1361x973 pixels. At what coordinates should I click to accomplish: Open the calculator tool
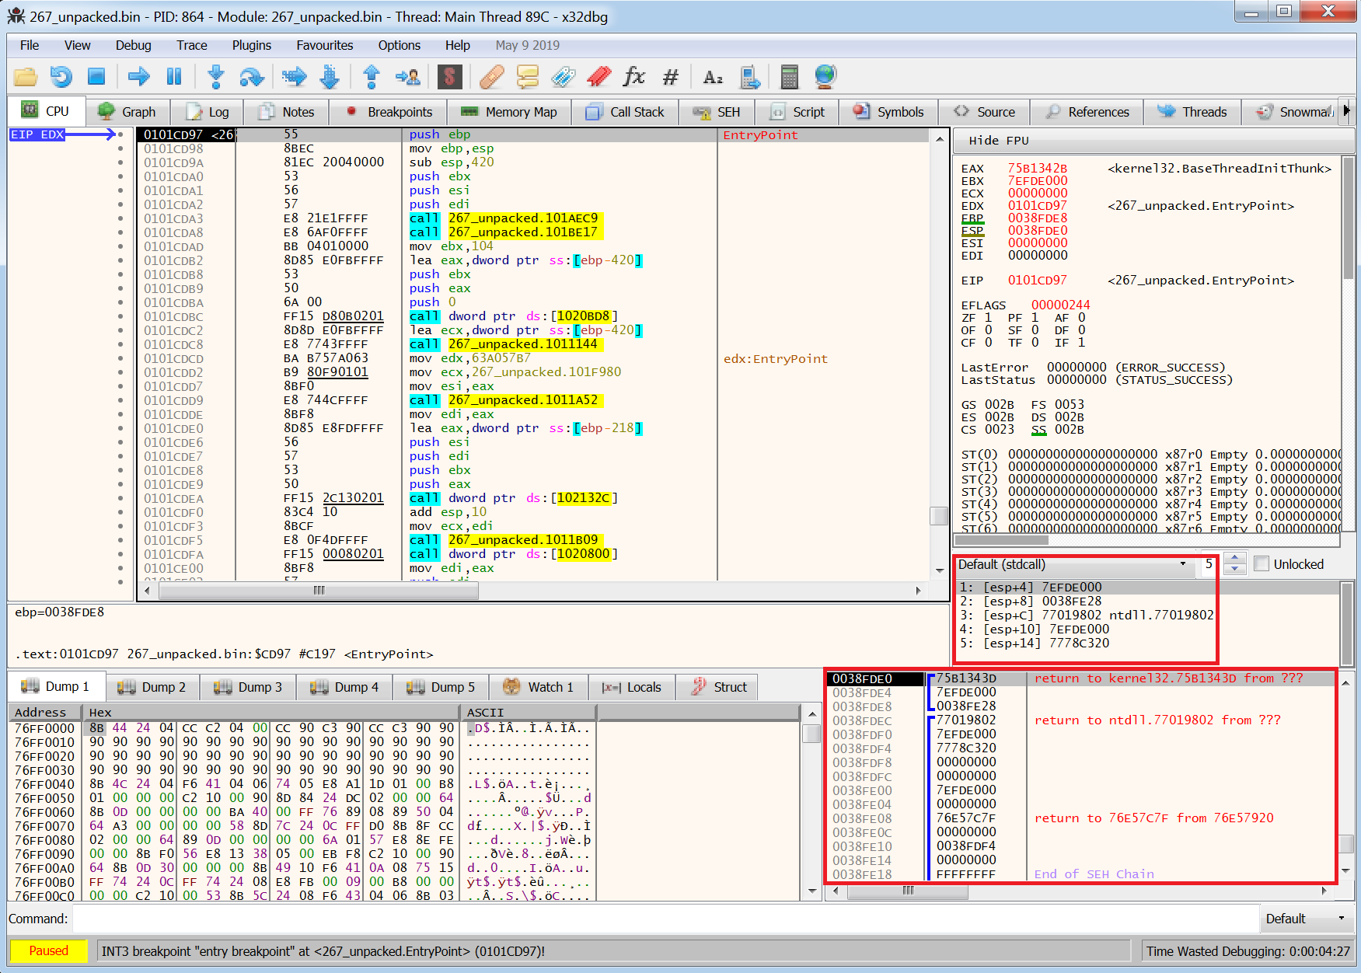(x=789, y=76)
